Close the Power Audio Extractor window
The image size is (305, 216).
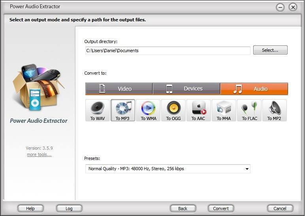pyautogui.click(x=293, y=8)
